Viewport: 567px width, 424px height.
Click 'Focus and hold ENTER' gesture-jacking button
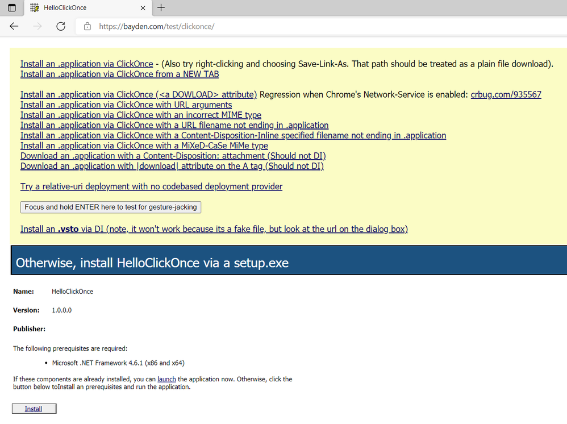coord(111,207)
